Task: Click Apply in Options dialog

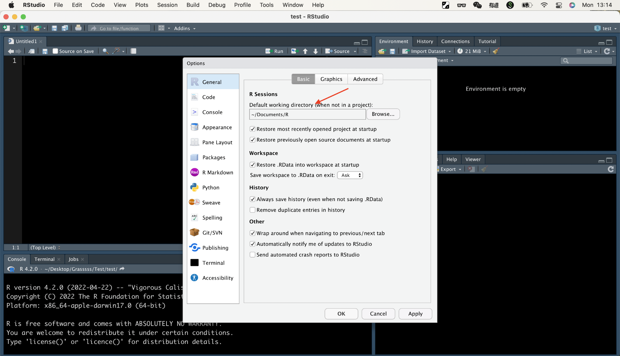Action: [x=415, y=314]
